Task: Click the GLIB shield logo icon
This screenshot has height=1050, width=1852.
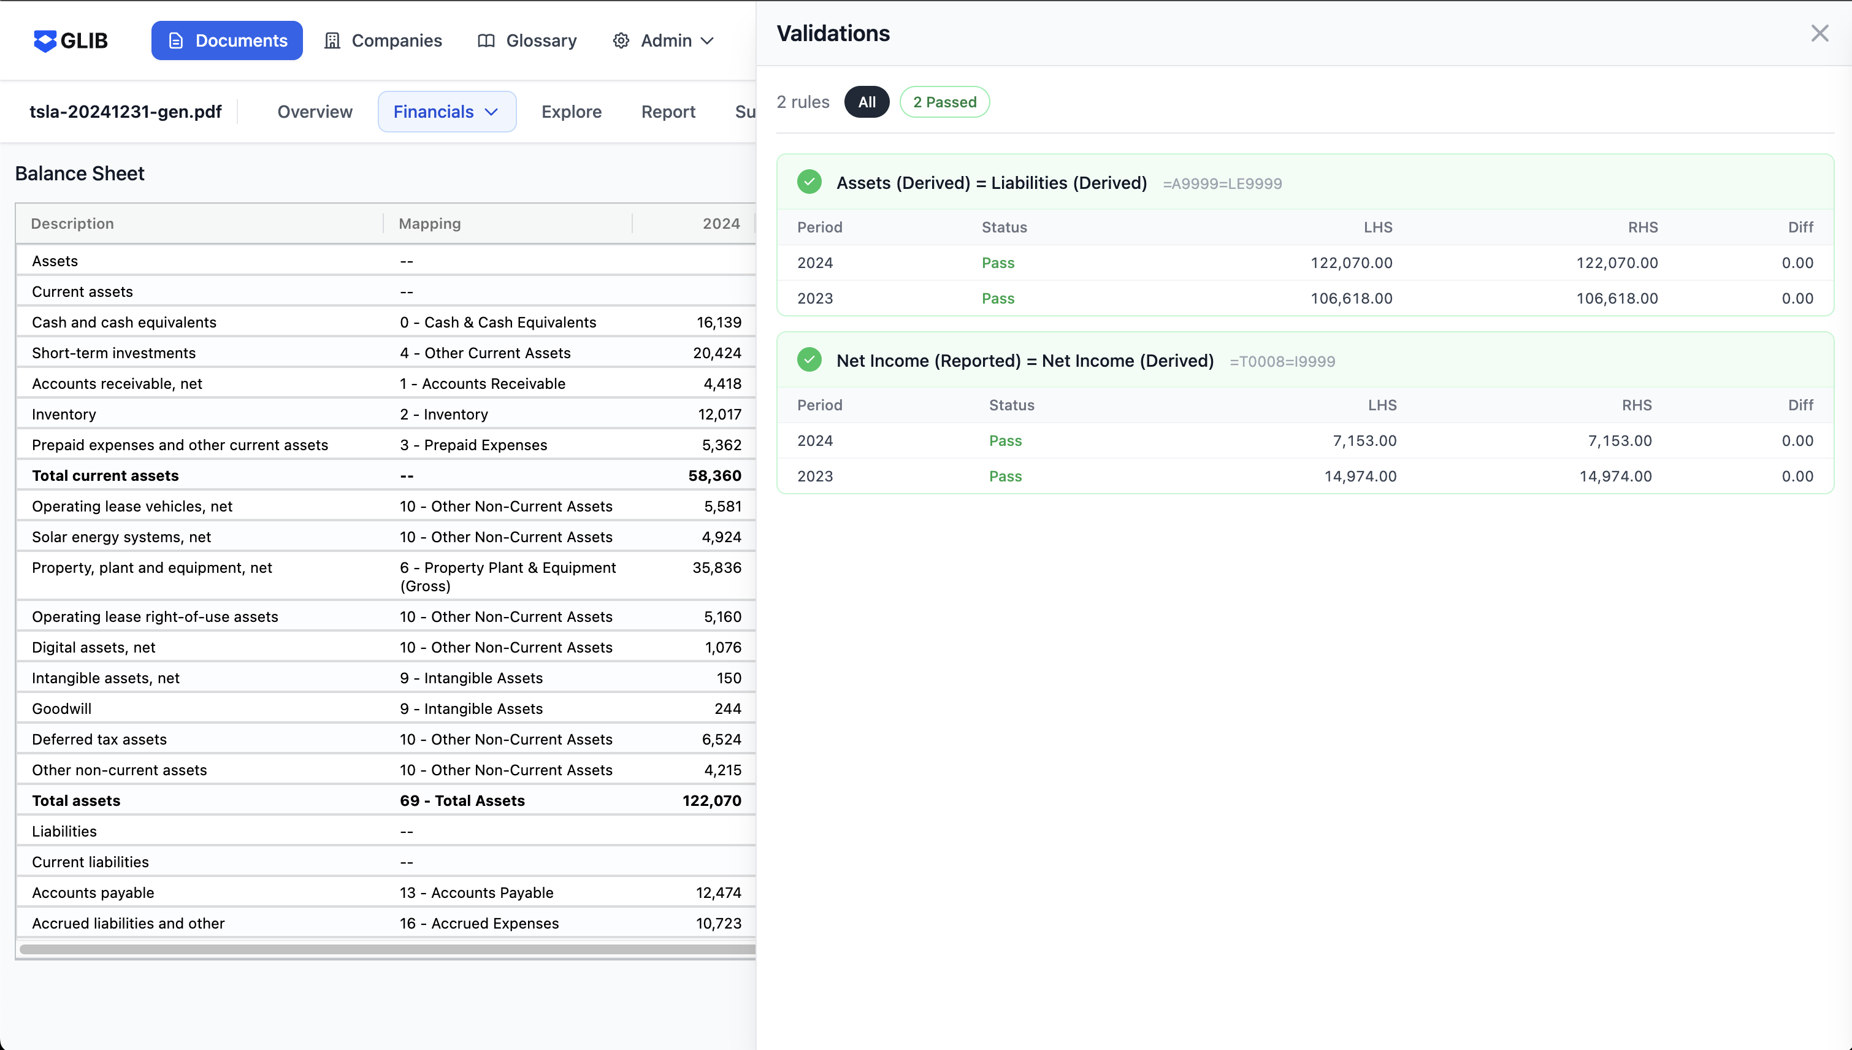Action: [x=45, y=41]
